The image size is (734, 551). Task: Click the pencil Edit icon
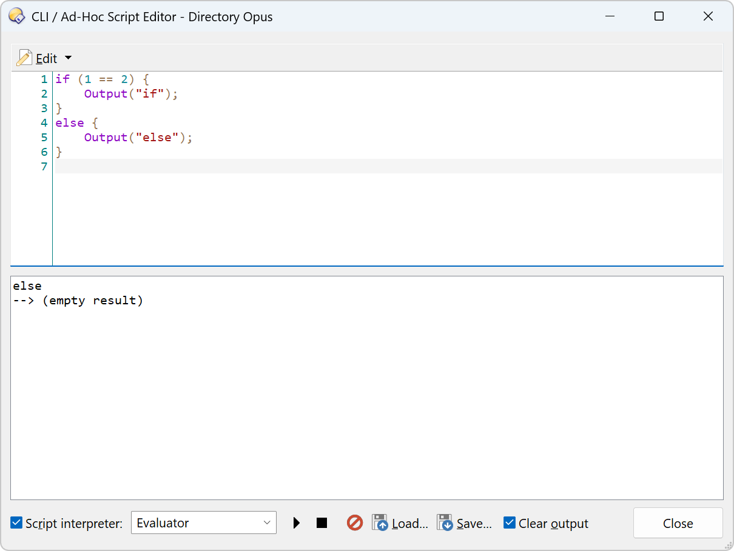tap(25, 58)
